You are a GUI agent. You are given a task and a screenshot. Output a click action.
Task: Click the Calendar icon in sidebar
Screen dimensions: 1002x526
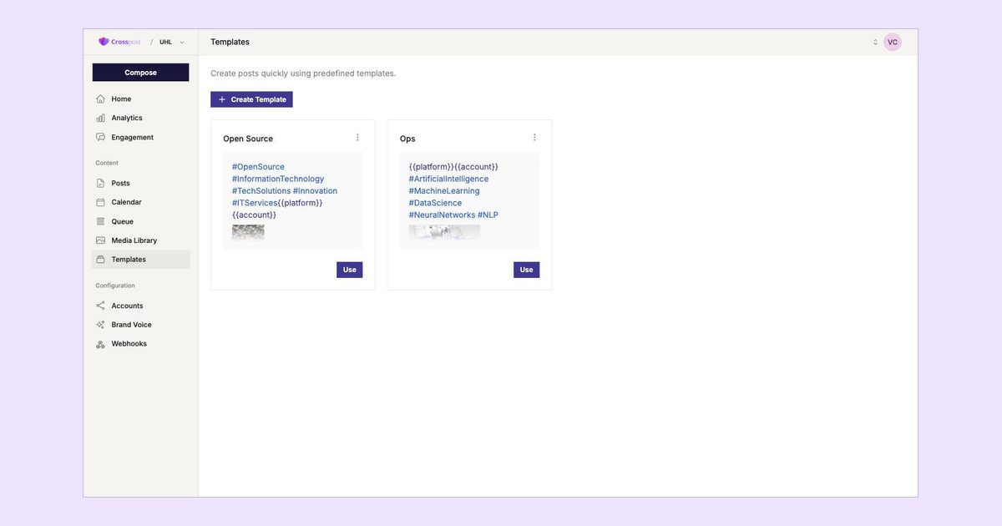pos(100,202)
